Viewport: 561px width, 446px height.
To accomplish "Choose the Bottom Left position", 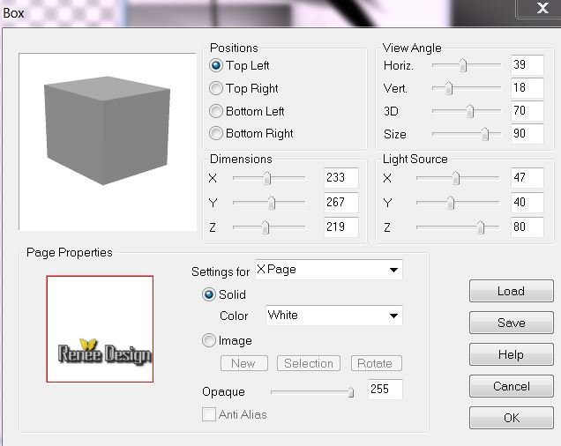I will click(x=216, y=111).
